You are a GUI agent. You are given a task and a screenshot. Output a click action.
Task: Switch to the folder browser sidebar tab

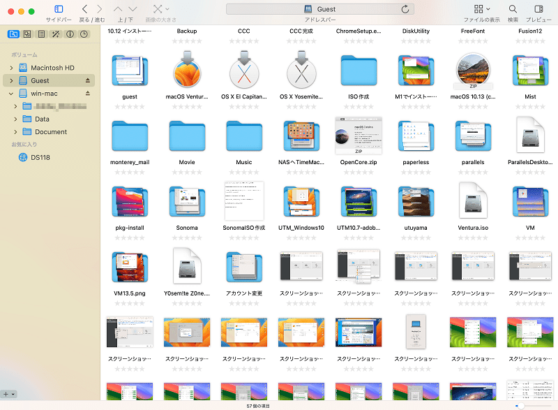pyautogui.click(x=13, y=34)
